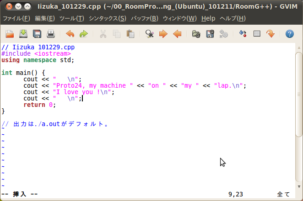Close the GVIM window
The image size is (303, 201).
(x=9, y=7)
